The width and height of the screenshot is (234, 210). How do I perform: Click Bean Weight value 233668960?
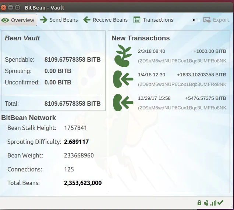click(x=79, y=156)
